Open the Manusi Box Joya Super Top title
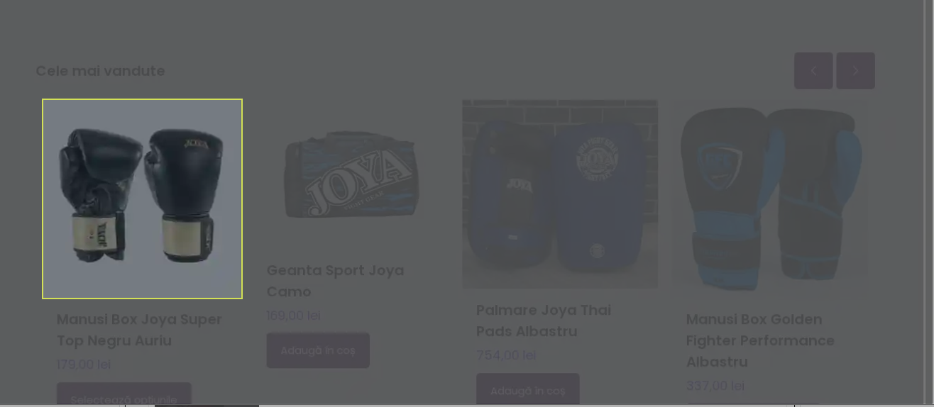Image resolution: width=934 pixels, height=407 pixels. click(139, 330)
